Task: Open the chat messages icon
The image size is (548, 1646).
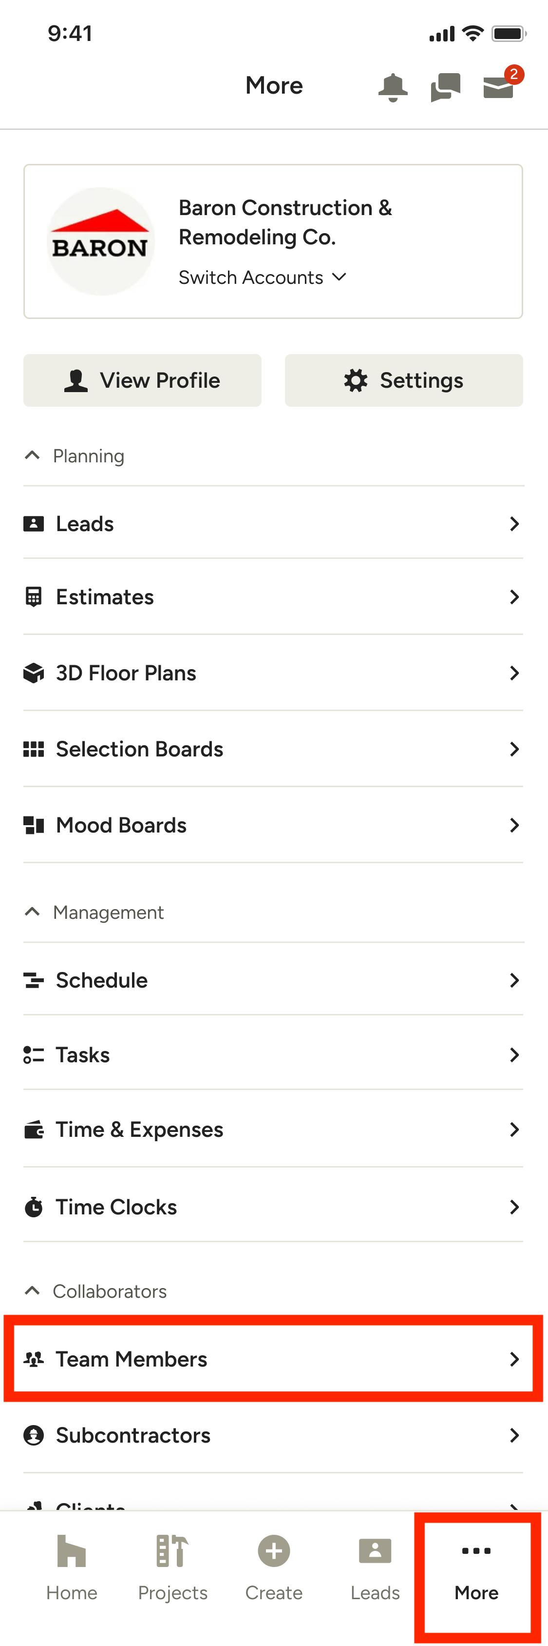Action: (445, 87)
